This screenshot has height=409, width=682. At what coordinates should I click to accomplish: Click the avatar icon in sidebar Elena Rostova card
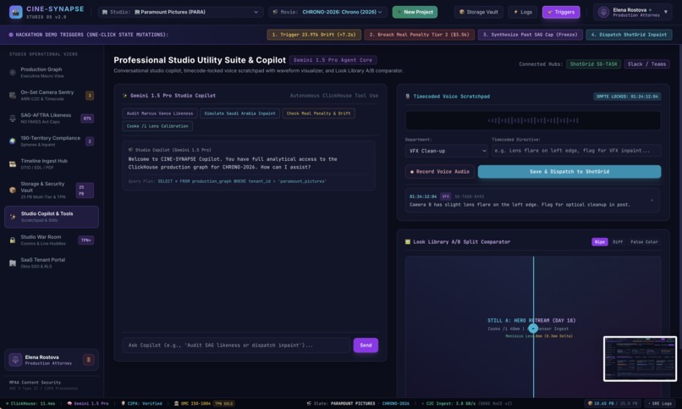tap(16, 360)
